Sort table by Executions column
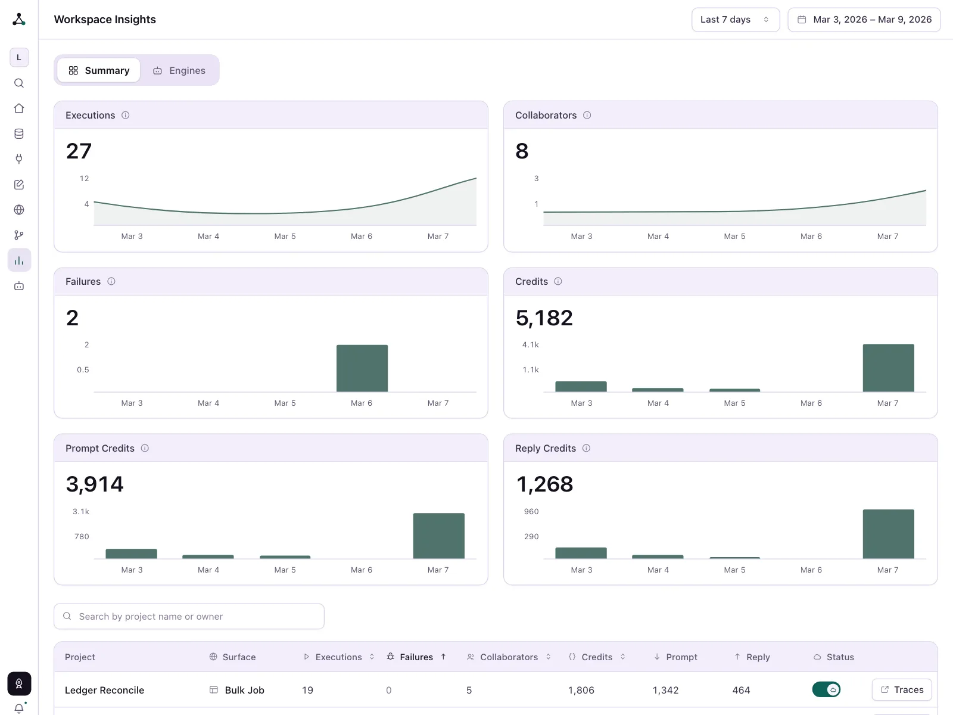 [x=339, y=657]
